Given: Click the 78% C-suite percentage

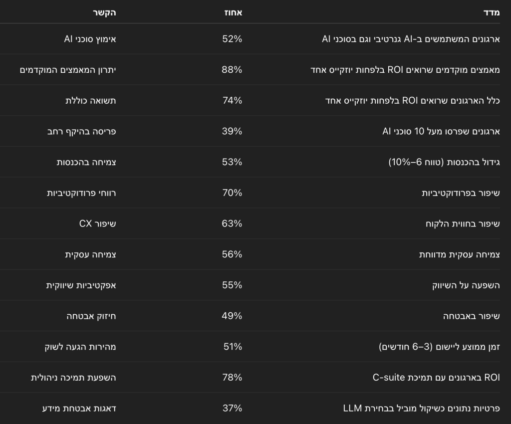Looking at the screenshot, I should click(233, 377).
